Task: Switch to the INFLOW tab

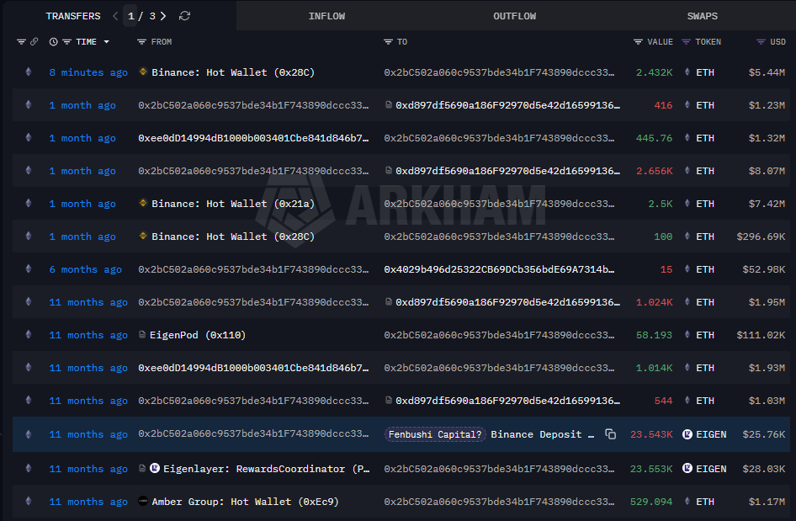Action: pyautogui.click(x=326, y=16)
